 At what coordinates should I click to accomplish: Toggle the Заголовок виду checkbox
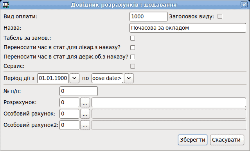coord(220,16)
